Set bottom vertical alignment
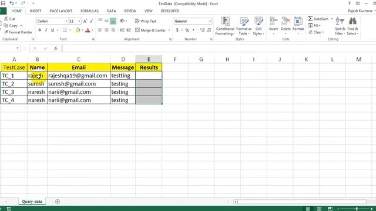The height and width of the screenshot is (211, 376). coord(113,21)
